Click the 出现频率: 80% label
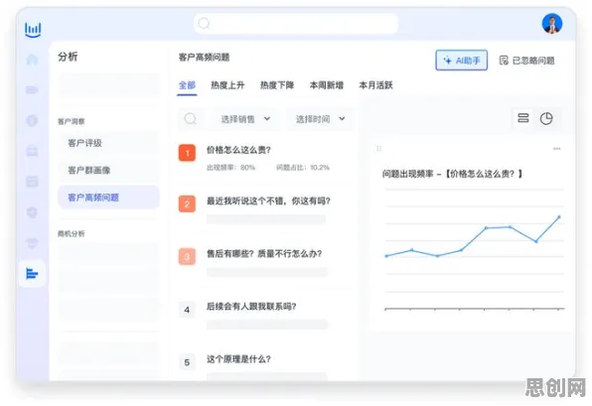 (231, 168)
